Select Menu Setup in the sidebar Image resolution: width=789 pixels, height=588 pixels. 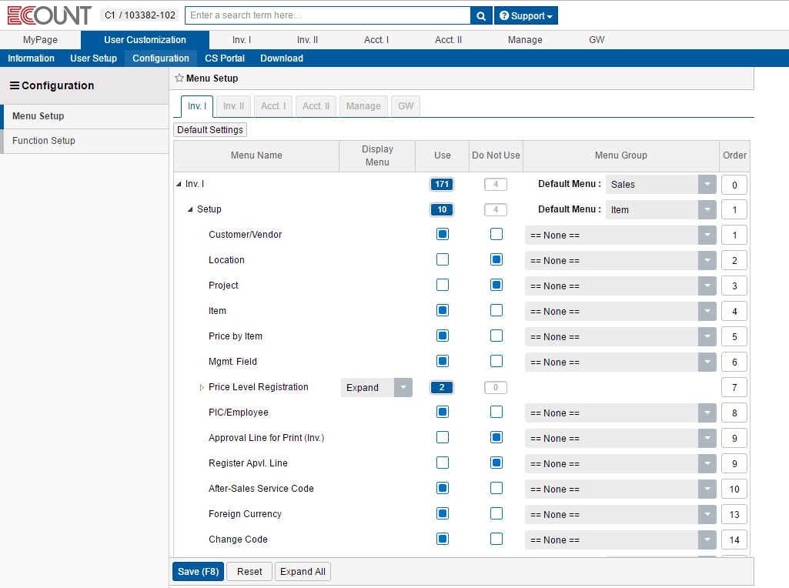click(85, 116)
